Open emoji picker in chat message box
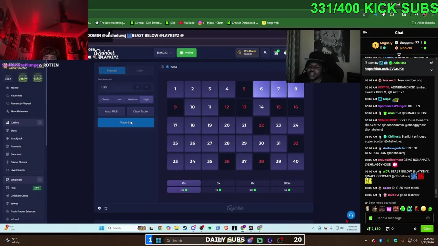The width and height of the screenshot is (438, 246). pyautogui.click(x=428, y=218)
